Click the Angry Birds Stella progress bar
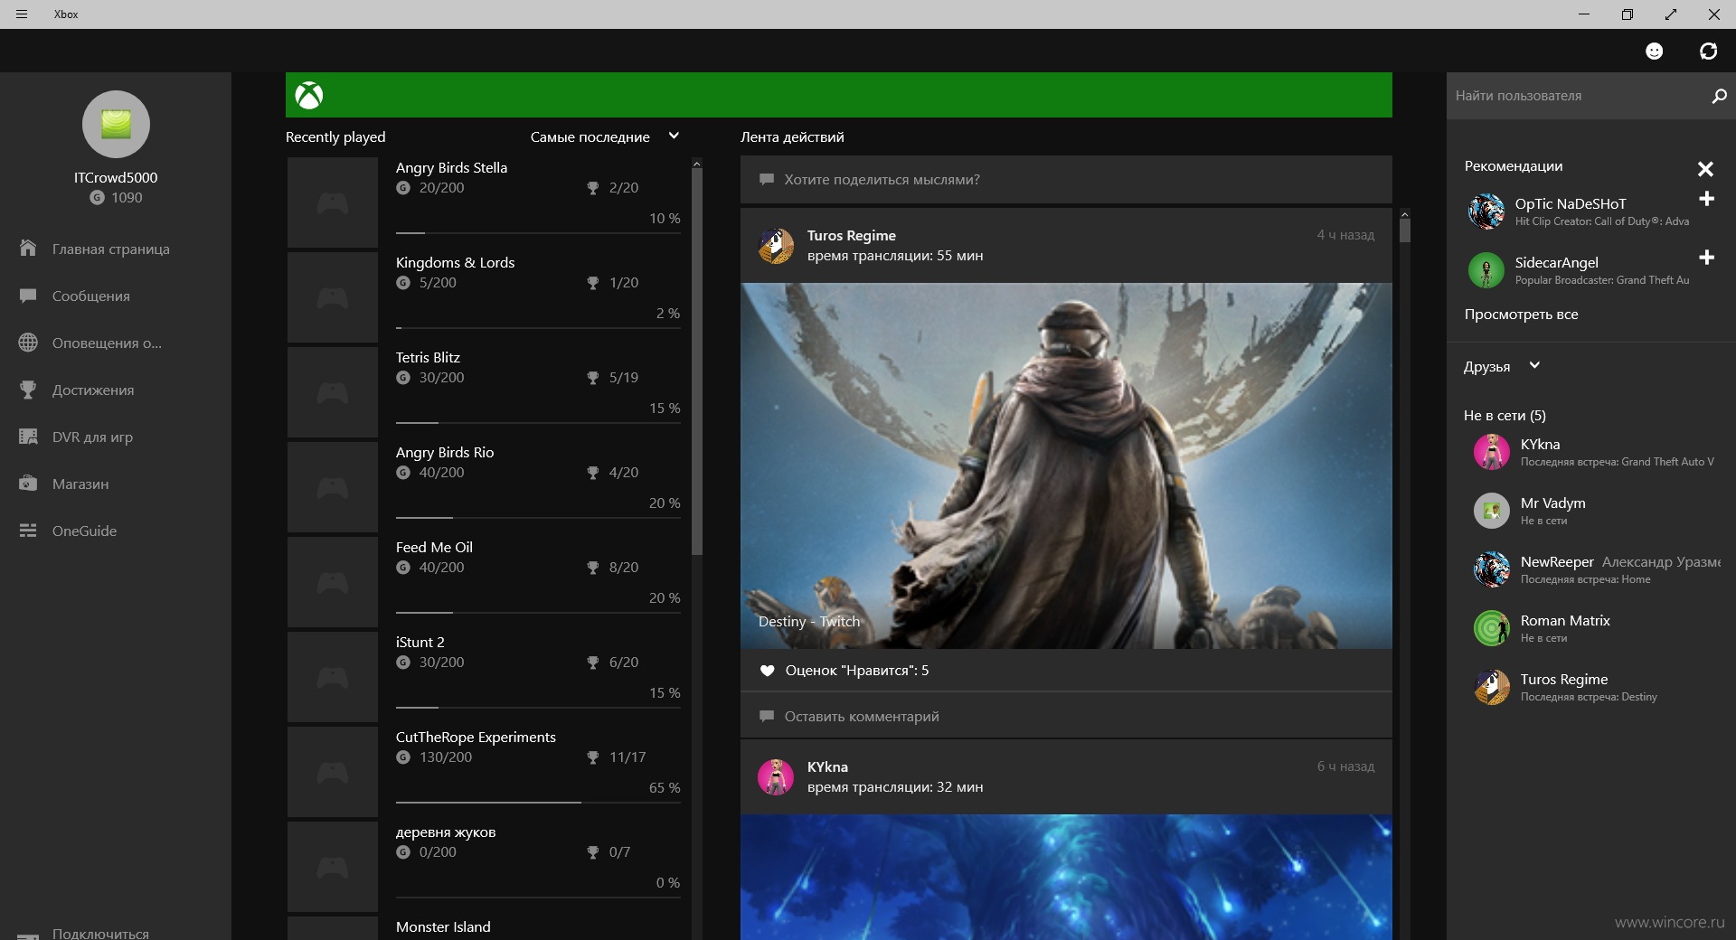Viewport: 1736px width, 940px height. pos(539,233)
